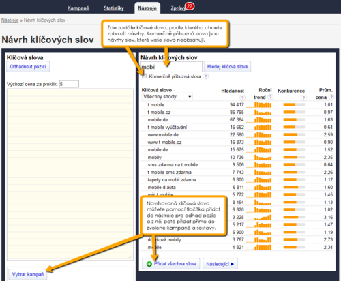This screenshot has width=341, height=281.
Task: Click help icon beside Roční trend
Action: point(270,97)
